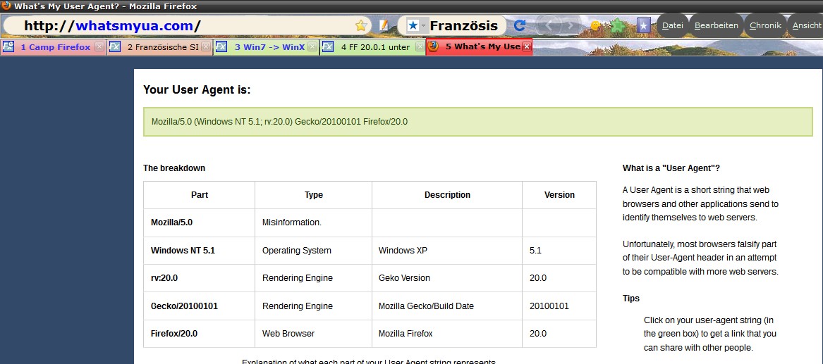Close the '1 Camp Firefox' tab

99,47
